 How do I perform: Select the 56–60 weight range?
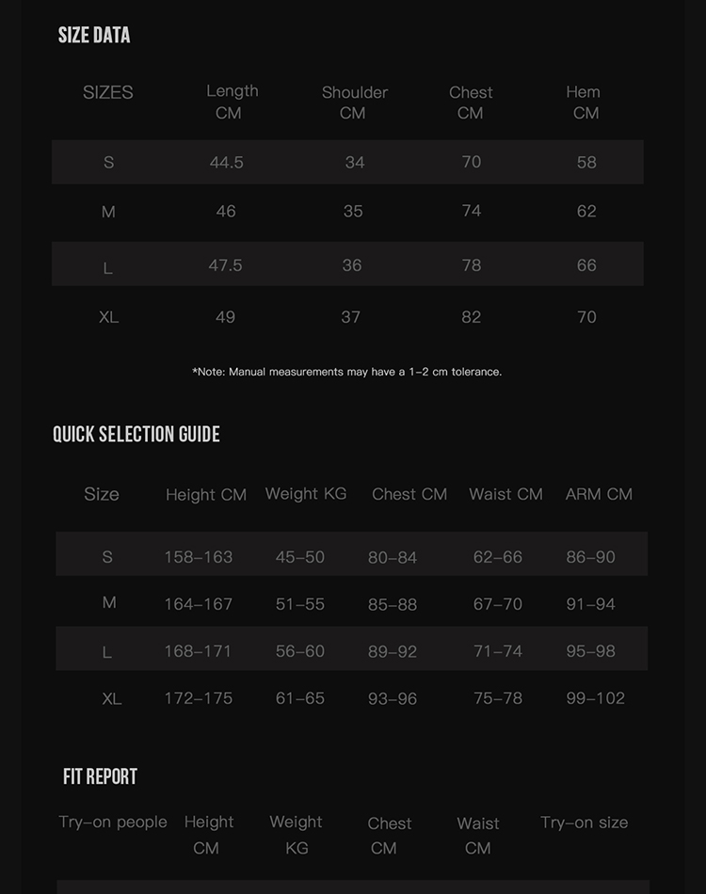pos(299,651)
